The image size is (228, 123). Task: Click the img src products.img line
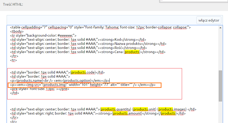tap(83, 85)
